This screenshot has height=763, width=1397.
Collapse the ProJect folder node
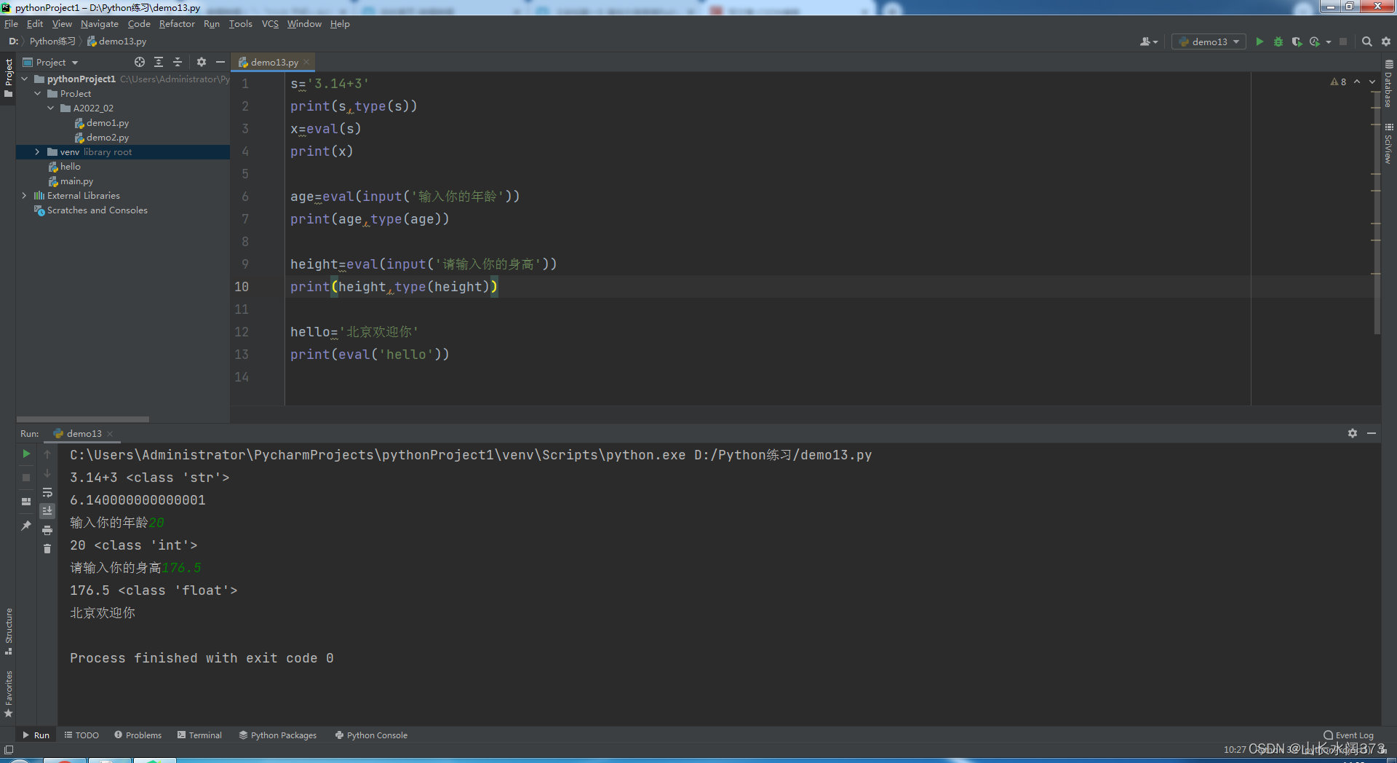click(x=37, y=93)
